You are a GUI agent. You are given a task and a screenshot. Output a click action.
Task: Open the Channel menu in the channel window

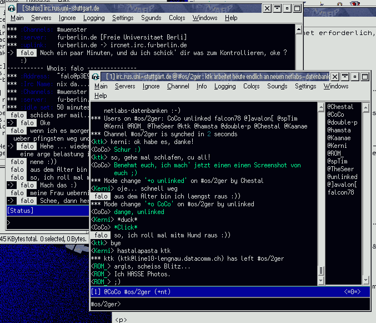point(178,86)
